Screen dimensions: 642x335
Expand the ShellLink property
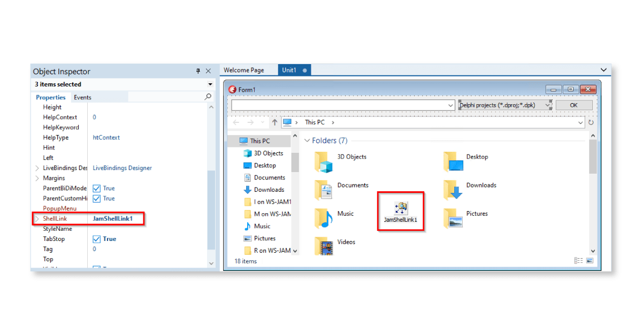tap(37, 219)
